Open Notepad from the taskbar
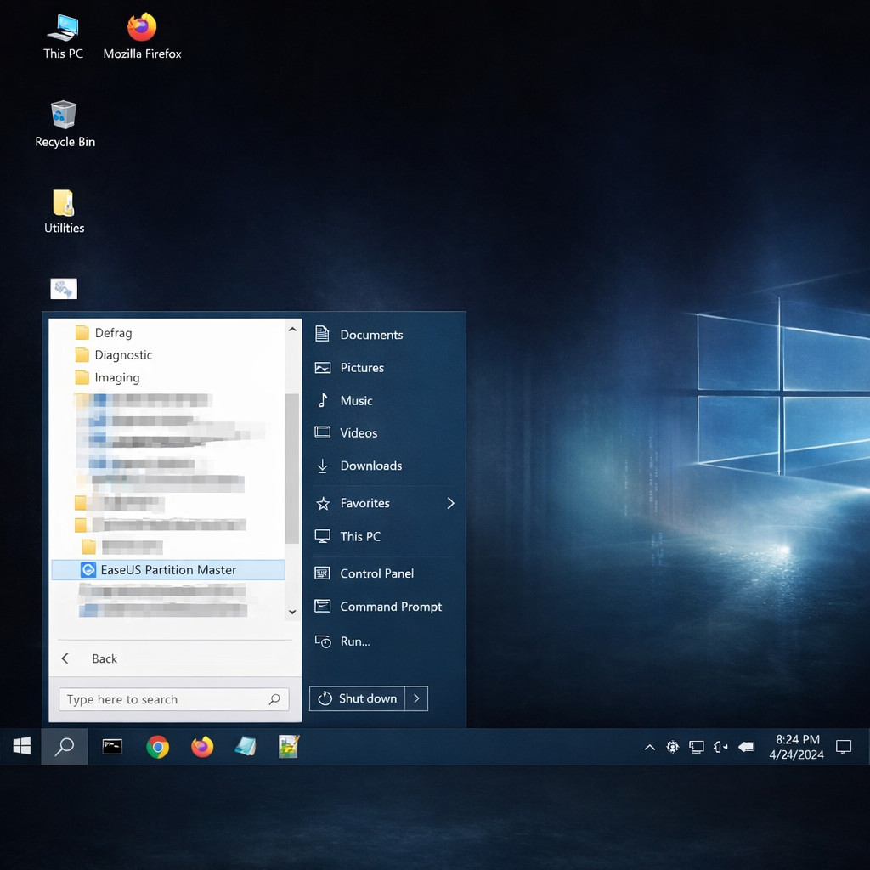 click(245, 747)
